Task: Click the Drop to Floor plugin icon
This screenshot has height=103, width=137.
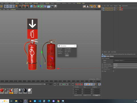Action: click(x=88, y=6)
